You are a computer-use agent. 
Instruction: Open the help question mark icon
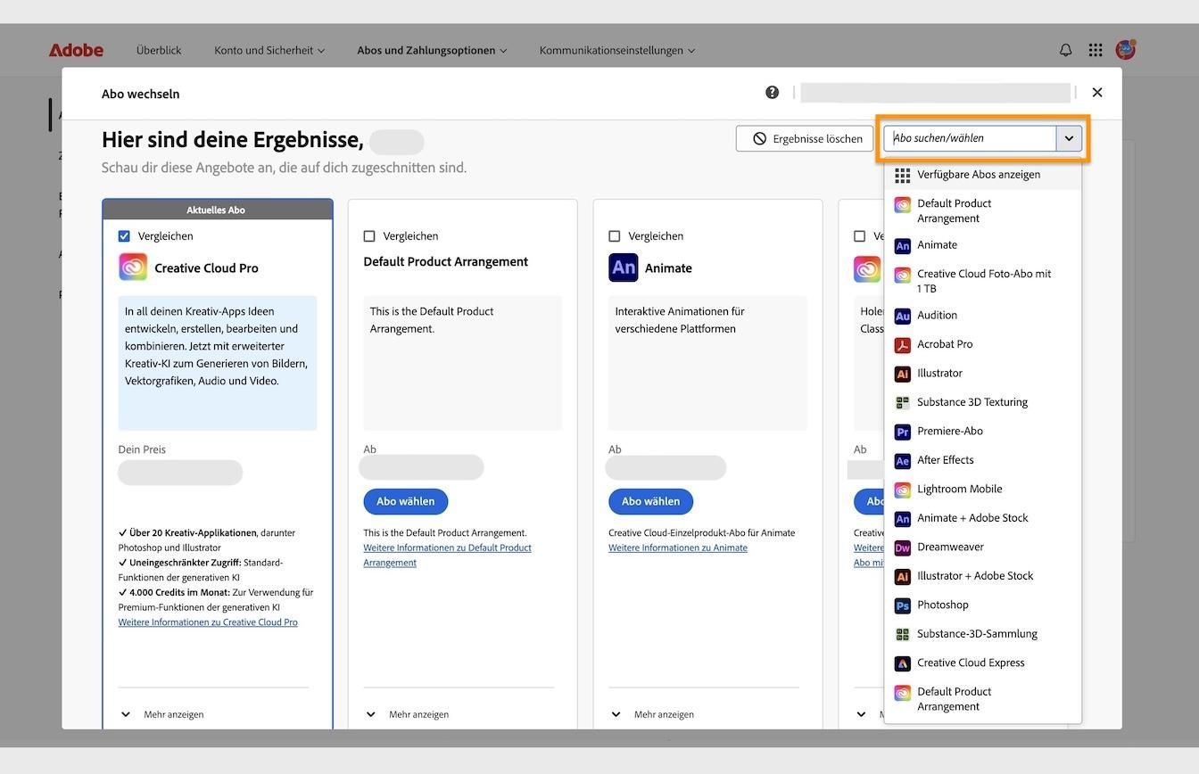771,91
